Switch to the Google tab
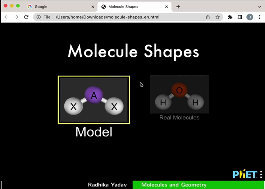The image size is (265, 189). tap(57, 7)
